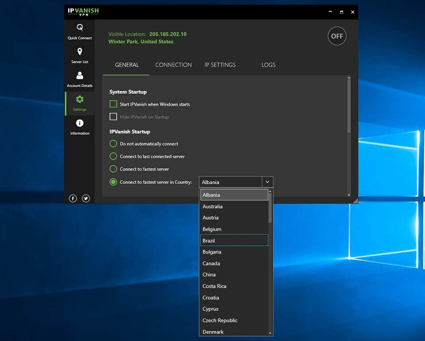Click the settings panel scrollbar thumb
Image resolution: width=425 pixels, height=341 pixels.
[x=349, y=106]
